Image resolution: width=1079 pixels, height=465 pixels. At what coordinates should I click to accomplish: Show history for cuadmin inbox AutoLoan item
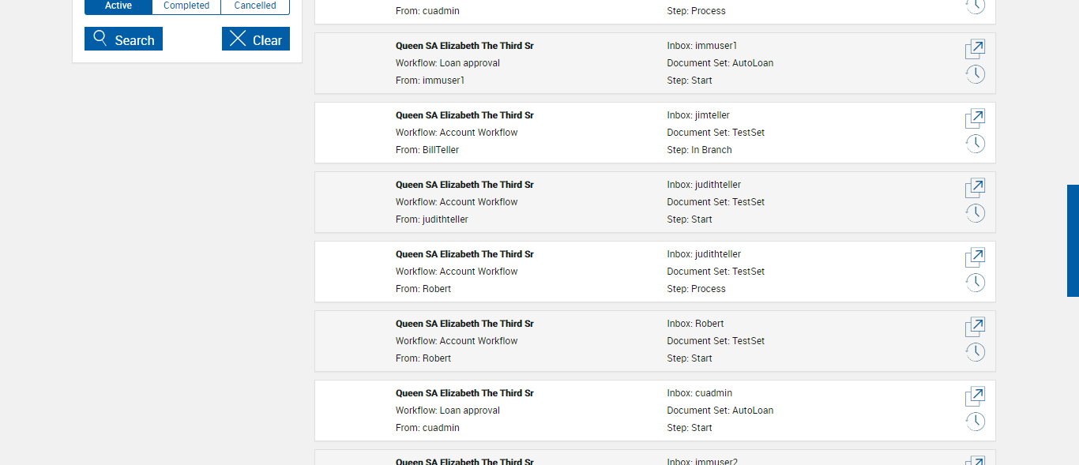[976, 422]
